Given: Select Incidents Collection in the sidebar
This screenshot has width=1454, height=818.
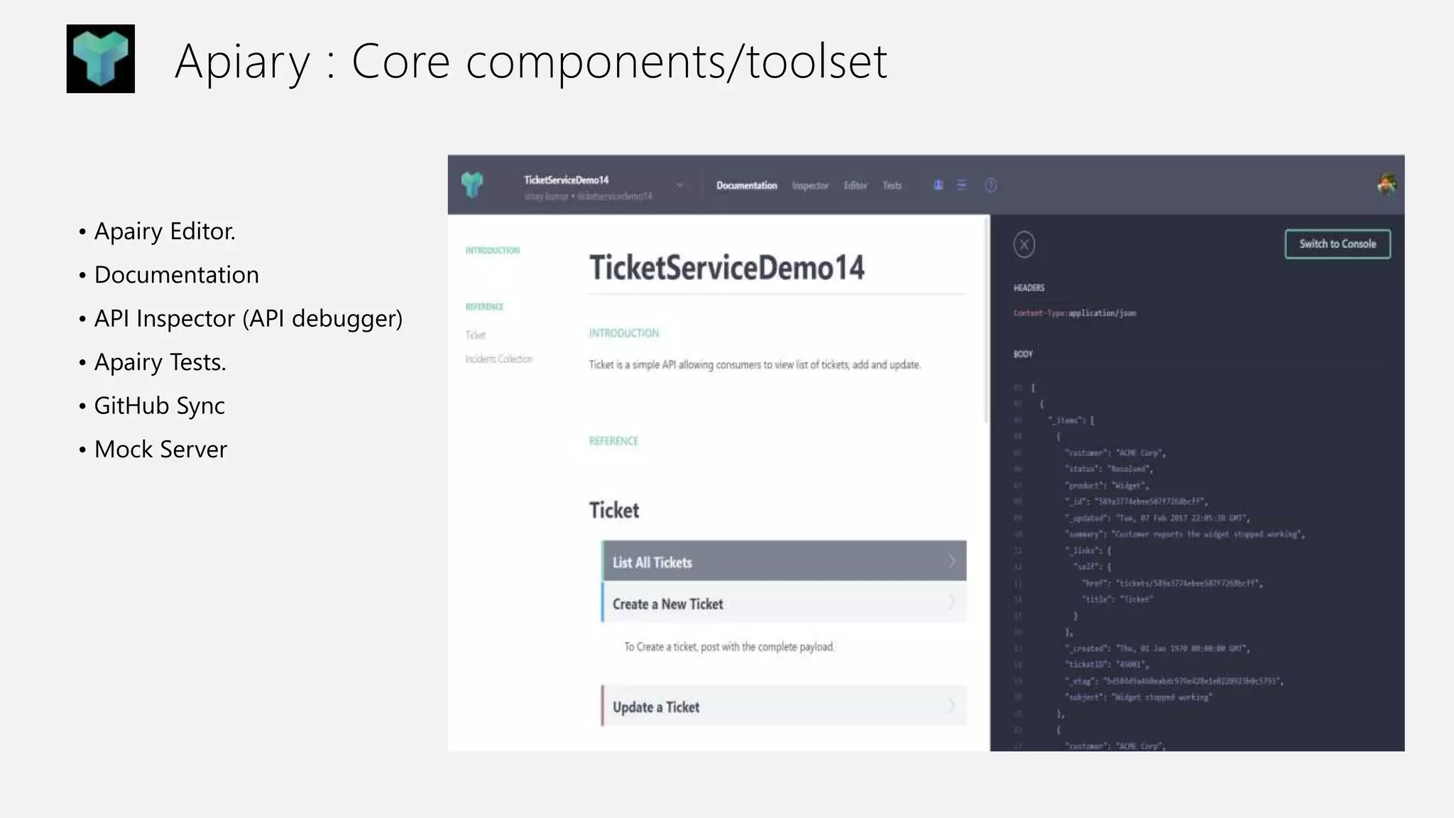Looking at the screenshot, I should click(x=498, y=359).
